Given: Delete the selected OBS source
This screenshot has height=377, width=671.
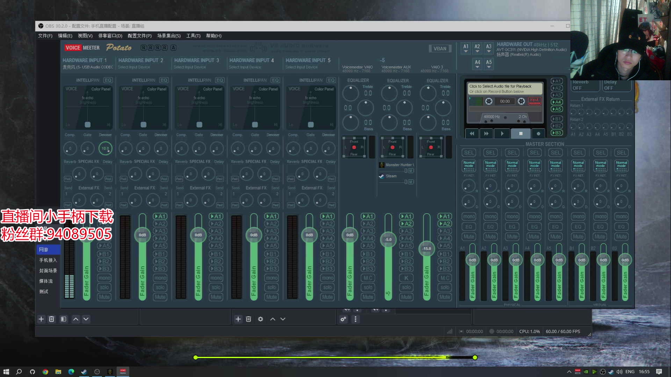Looking at the screenshot, I should point(248,319).
